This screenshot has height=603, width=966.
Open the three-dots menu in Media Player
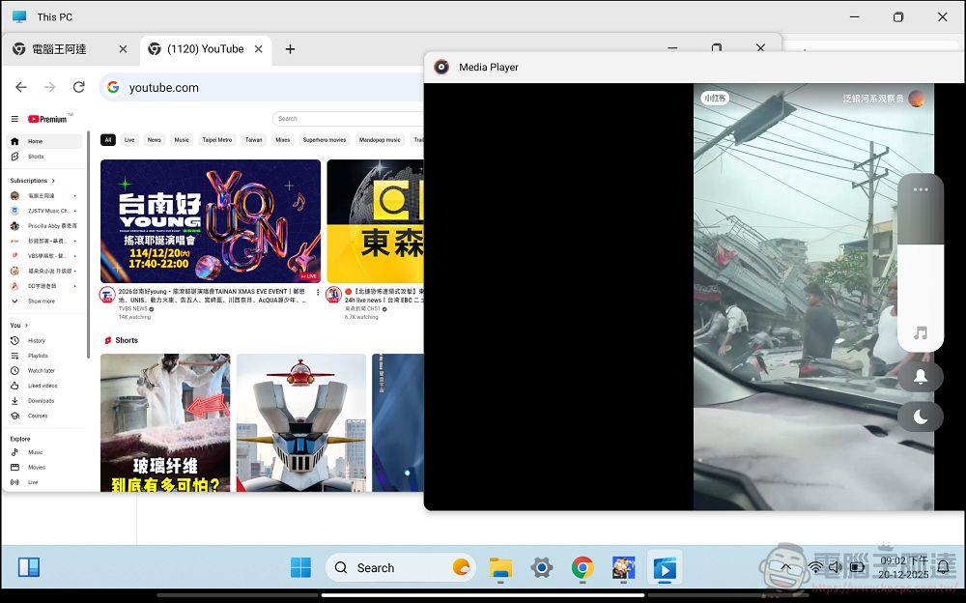tap(921, 189)
